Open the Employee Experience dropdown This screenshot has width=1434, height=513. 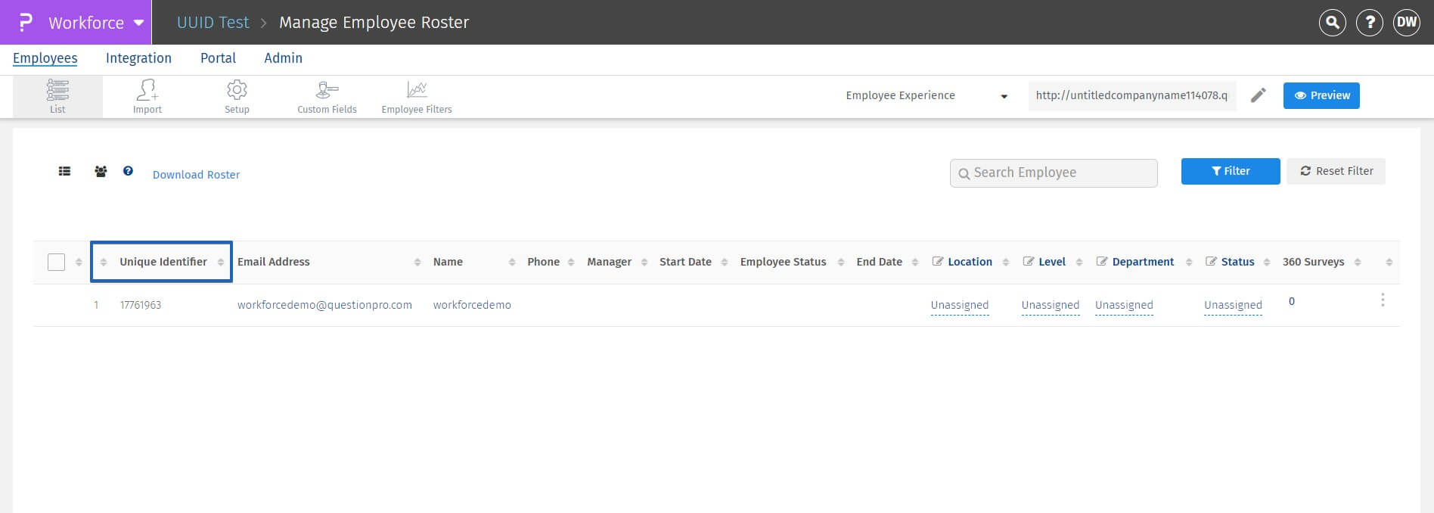pyautogui.click(x=927, y=95)
